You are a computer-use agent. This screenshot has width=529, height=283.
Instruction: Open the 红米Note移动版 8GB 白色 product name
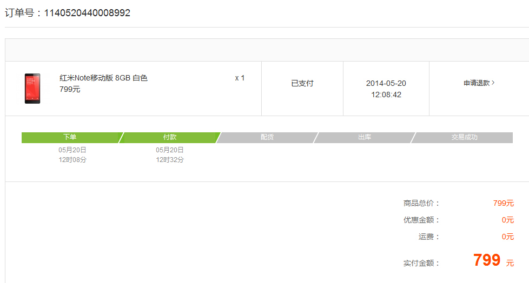(103, 78)
